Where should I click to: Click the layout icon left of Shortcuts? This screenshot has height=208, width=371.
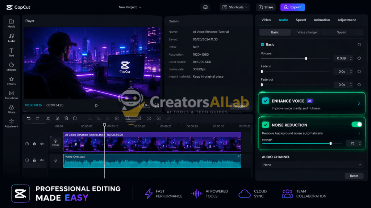pyautogui.click(x=205, y=7)
